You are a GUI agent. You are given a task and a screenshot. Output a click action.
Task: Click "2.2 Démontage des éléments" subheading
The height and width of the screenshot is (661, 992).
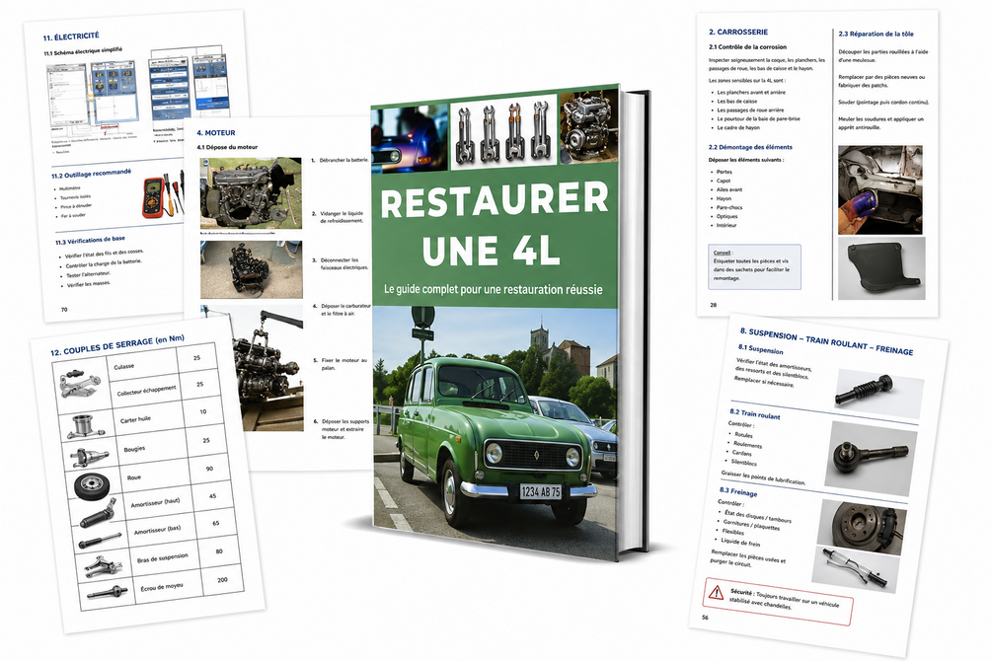750,147
